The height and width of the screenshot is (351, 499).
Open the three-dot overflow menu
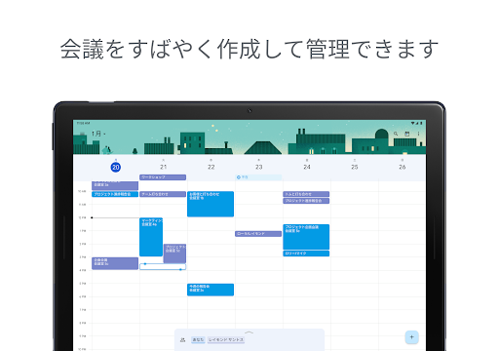[418, 134]
